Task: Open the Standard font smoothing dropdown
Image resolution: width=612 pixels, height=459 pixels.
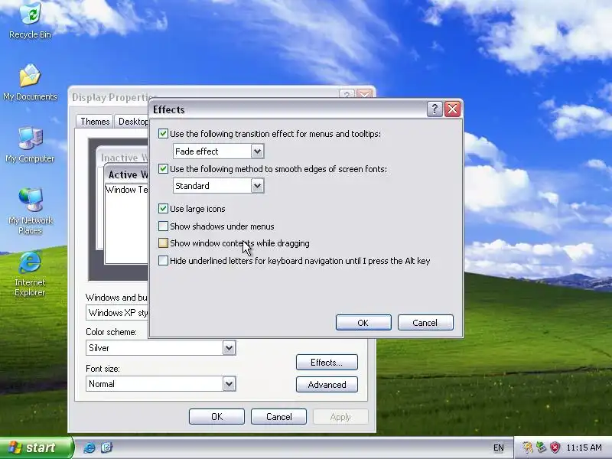Action: click(257, 186)
